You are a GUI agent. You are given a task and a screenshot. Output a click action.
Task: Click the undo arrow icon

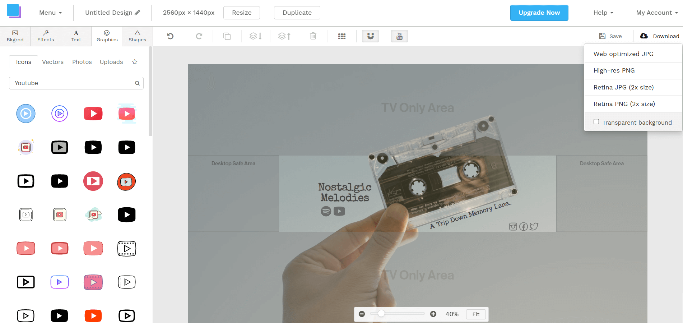pyautogui.click(x=170, y=36)
